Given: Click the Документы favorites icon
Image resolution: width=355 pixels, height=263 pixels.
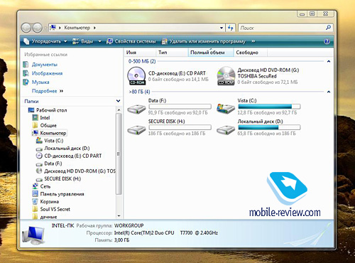Looking at the screenshot, I should [26, 65].
